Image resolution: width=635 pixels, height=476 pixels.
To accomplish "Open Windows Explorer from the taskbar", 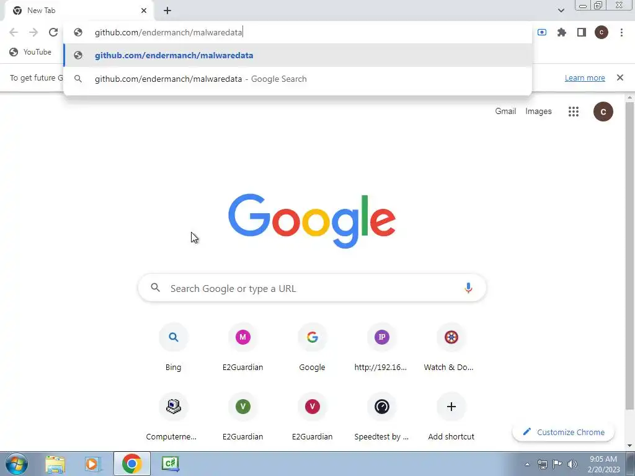I will click(55, 464).
